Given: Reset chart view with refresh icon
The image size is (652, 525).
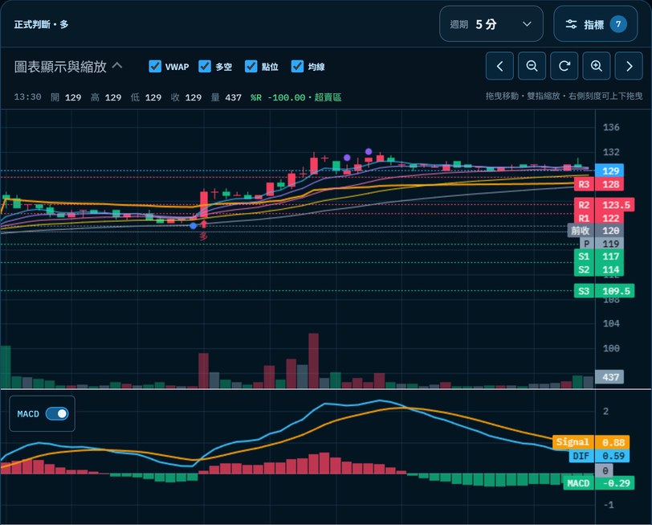Looking at the screenshot, I should pyautogui.click(x=564, y=66).
